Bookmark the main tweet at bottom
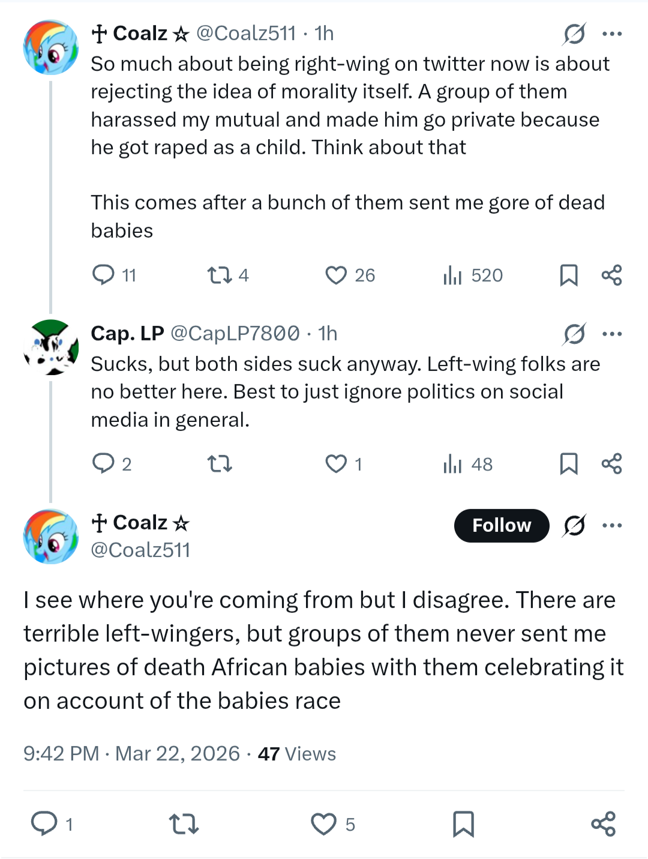The width and height of the screenshot is (648, 859). click(x=463, y=824)
